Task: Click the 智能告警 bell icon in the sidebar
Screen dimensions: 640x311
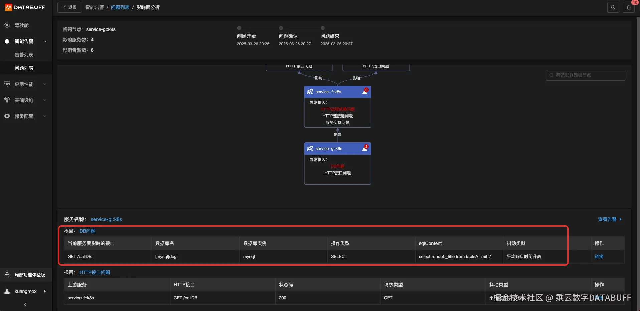Action: pos(7,41)
